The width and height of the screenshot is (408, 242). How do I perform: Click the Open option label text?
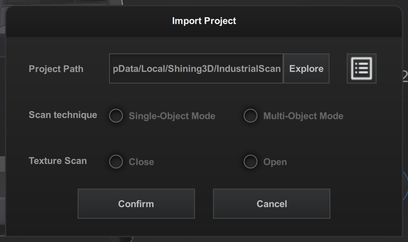coord(275,162)
